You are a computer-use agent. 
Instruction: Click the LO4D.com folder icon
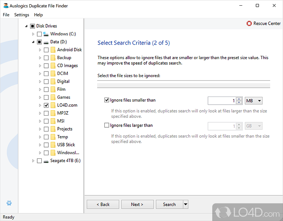click(x=53, y=105)
